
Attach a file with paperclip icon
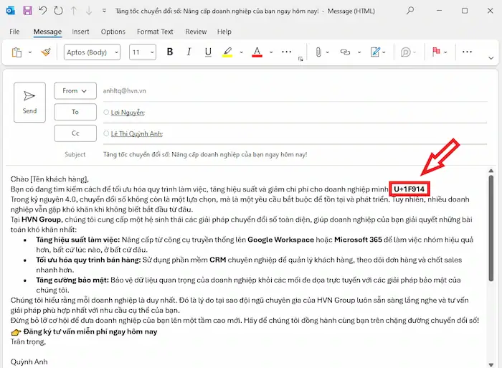click(317, 52)
